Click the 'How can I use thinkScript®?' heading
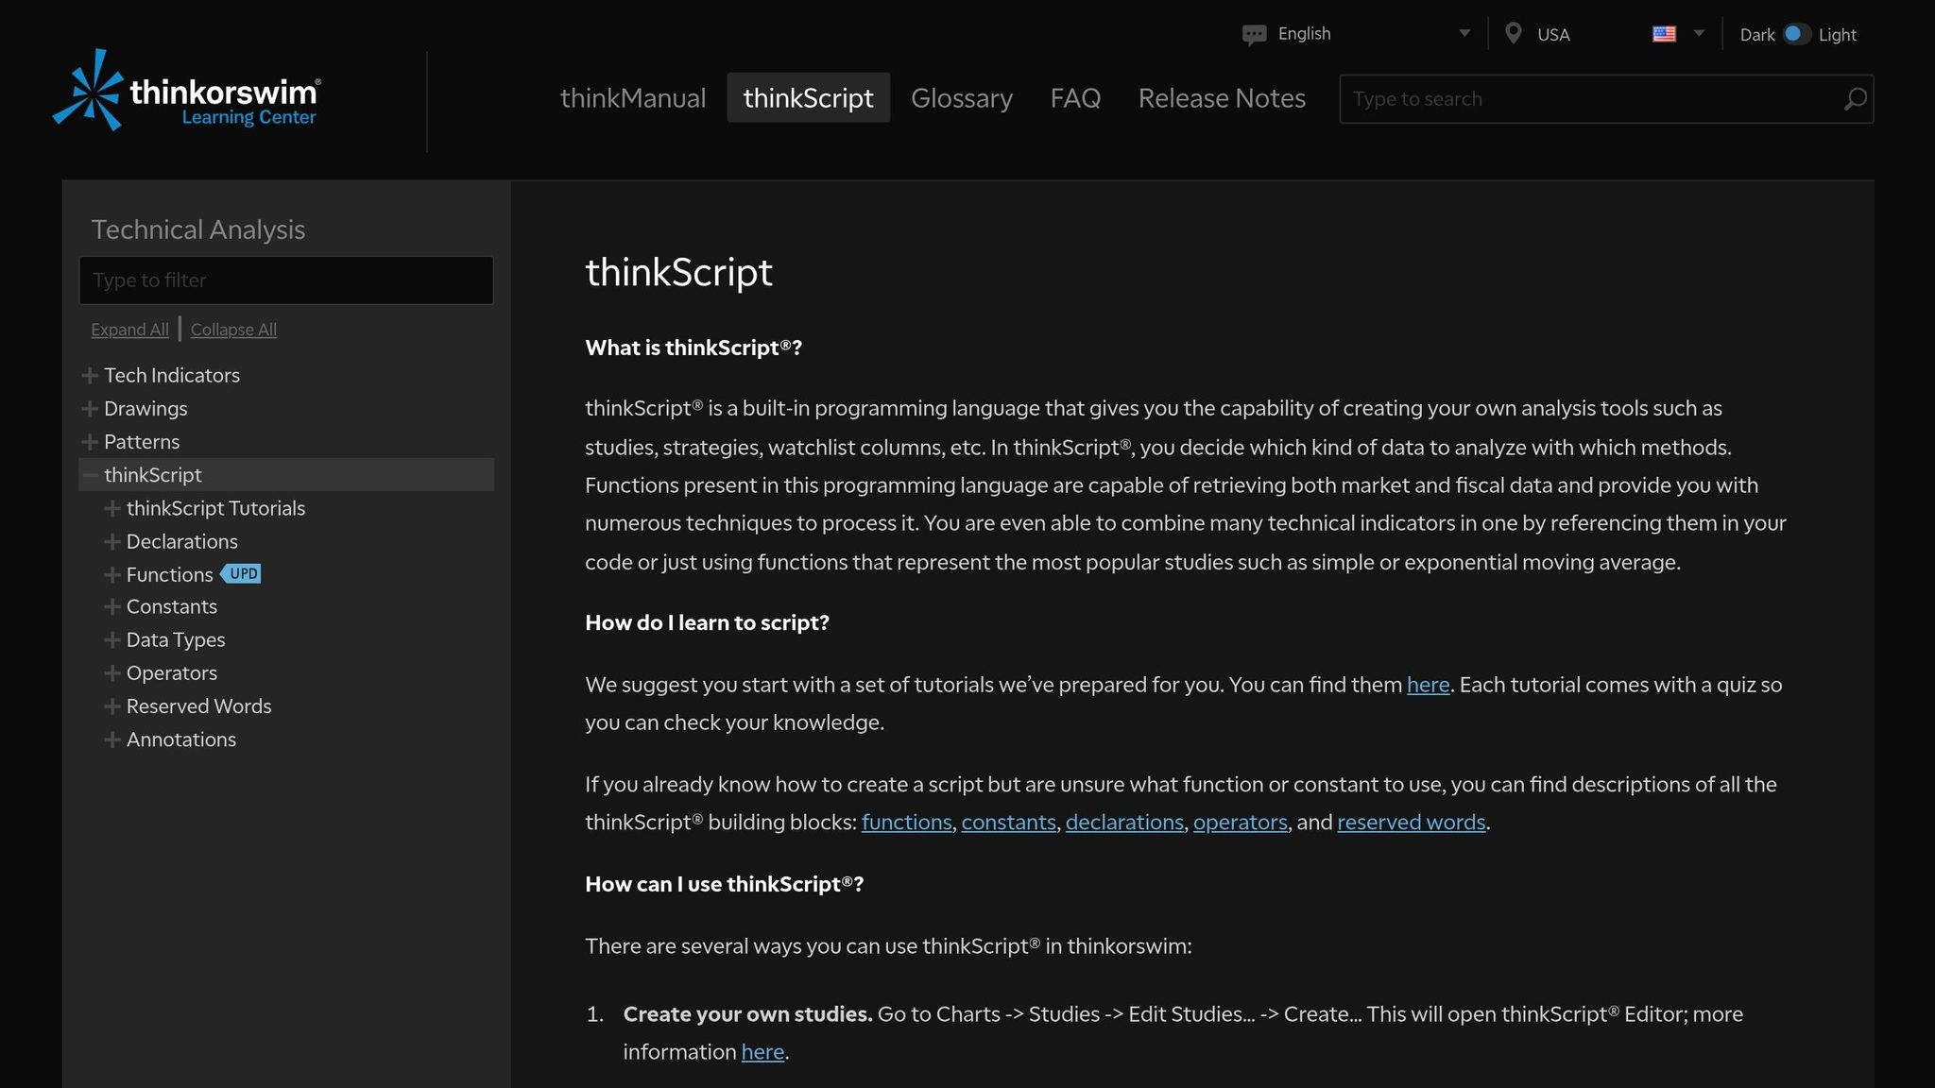 [724, 884]
